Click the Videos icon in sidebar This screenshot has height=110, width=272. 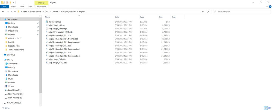click(7, 86)
